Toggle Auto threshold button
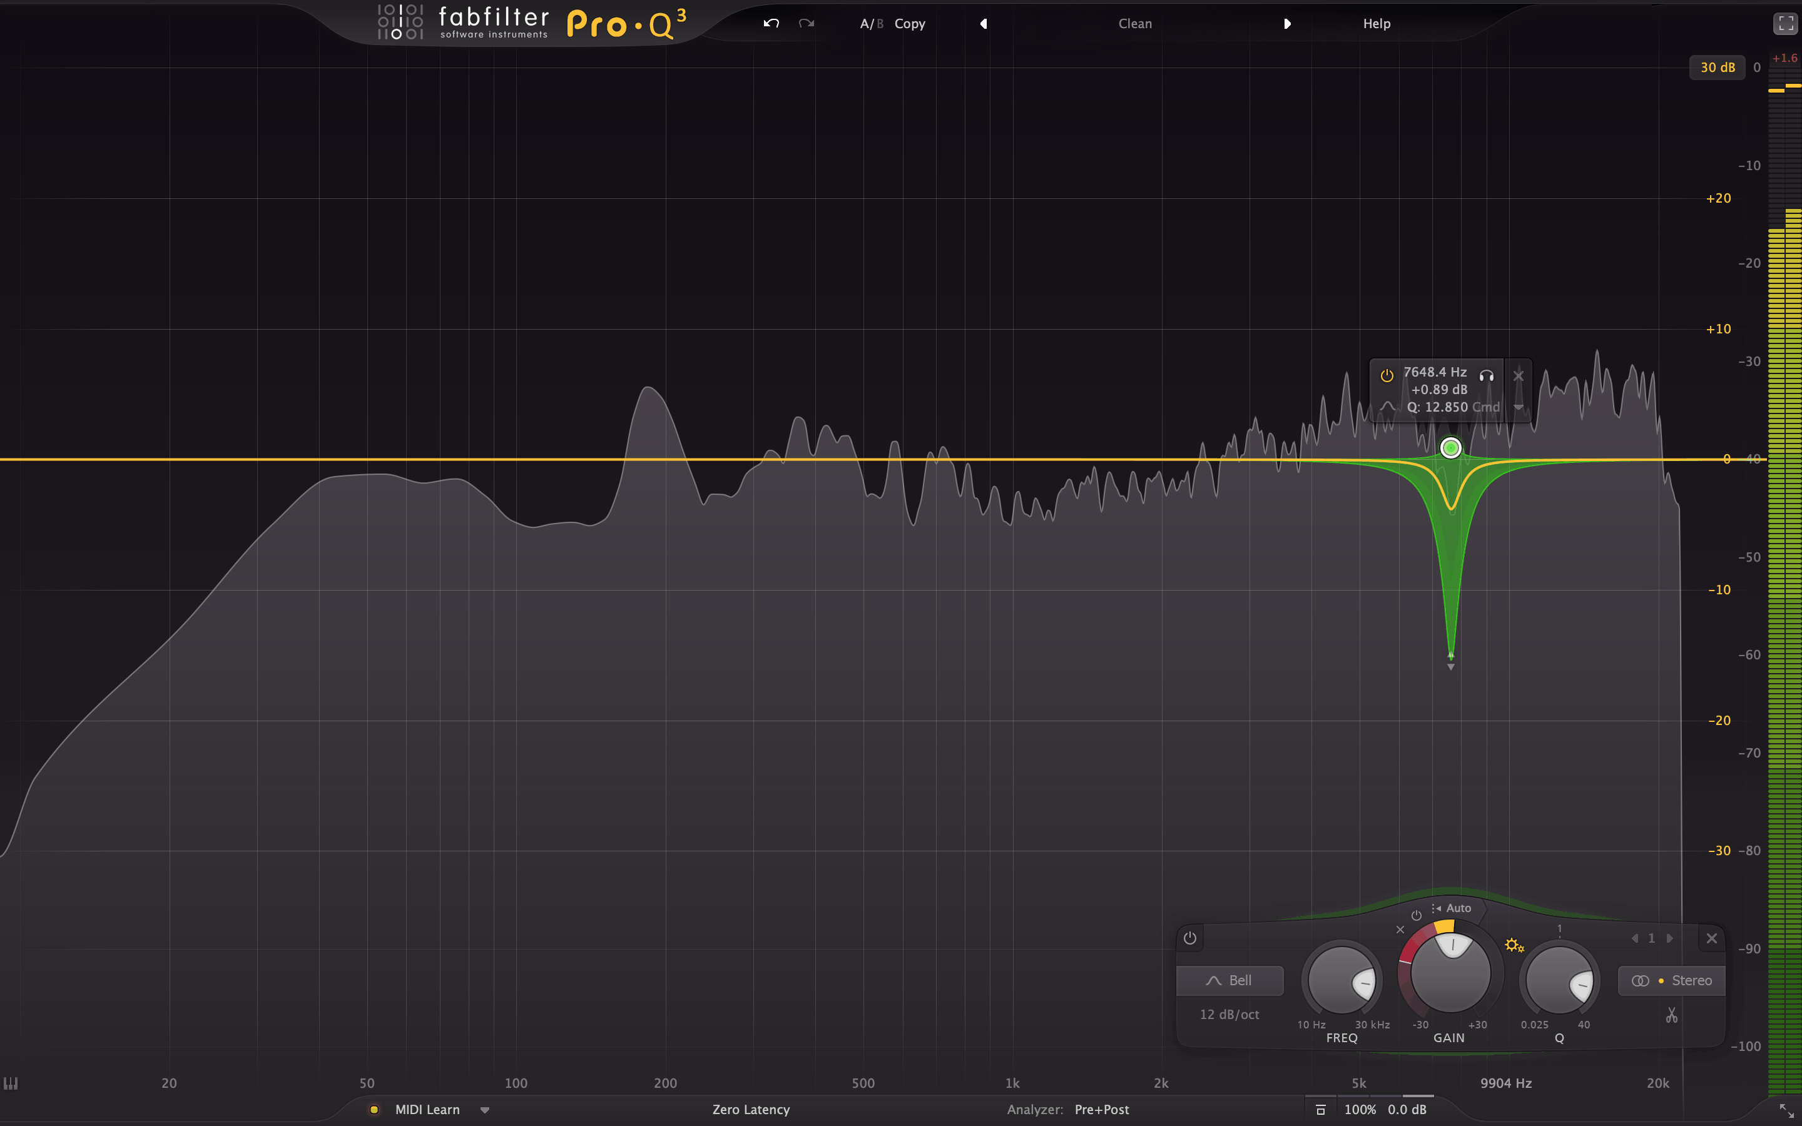This screenshot has width=1802, height=1126. pos(1451,908)
